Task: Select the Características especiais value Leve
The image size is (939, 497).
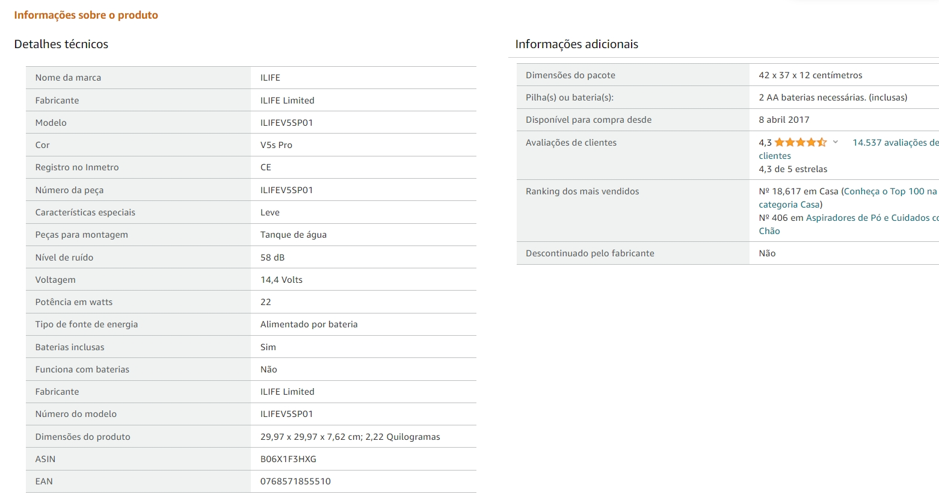Action: point(269,212)
